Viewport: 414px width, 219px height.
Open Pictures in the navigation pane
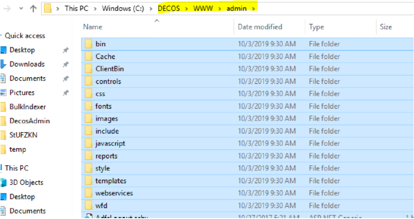click(22, 92)
